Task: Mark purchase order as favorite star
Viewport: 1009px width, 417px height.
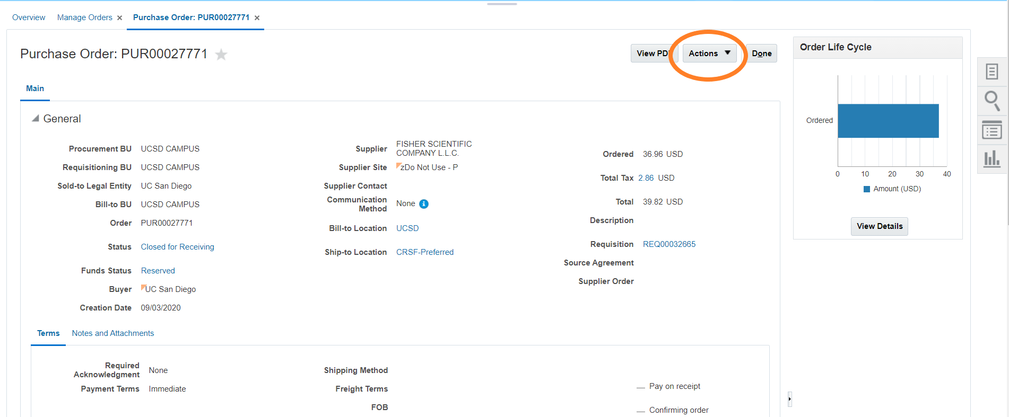Action: 221,55
